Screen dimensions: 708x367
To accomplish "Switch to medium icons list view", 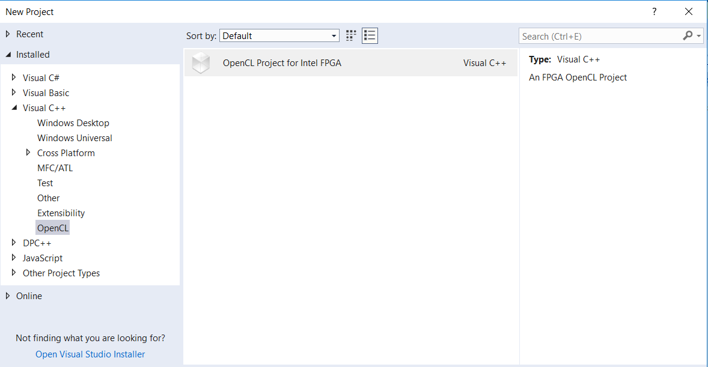I will coord(370,35).
